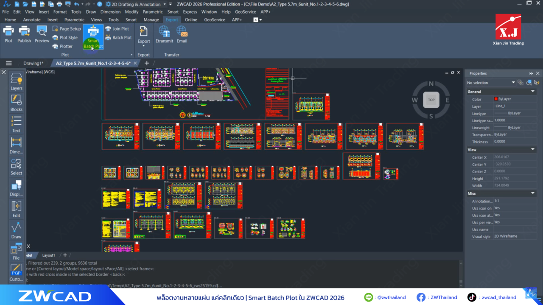
Task: Click the Visual style value 2D Wireframe
Action: [506, 236]
